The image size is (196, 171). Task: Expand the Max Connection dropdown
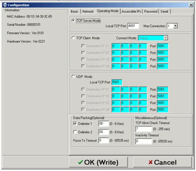tap(176, 26)
